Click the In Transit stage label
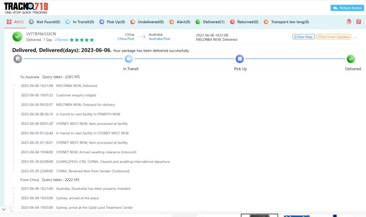The width and height of the screenshot is (366, 217). point(131,69)
